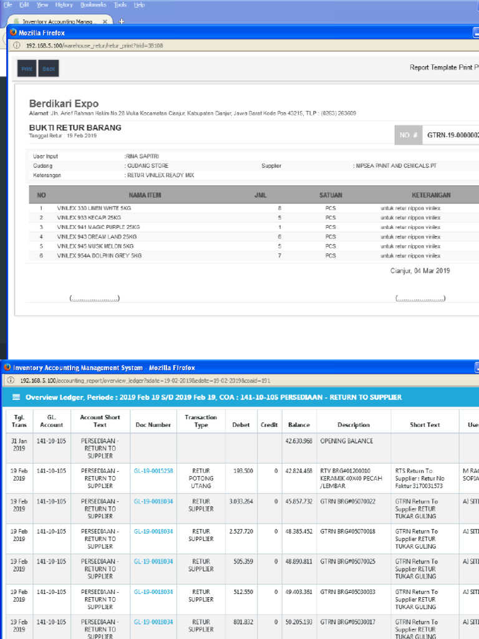Click Firefox logo in retur print window title

[13, 32]
